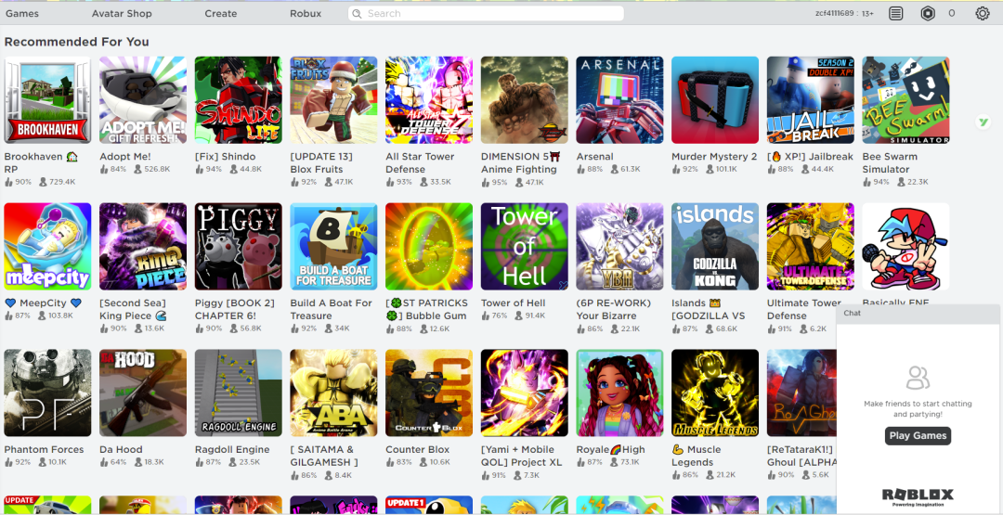Open the All Star Tower Defense thumbnail
This screenshot has height=515, width=1003.
click(x=428, y=99)
